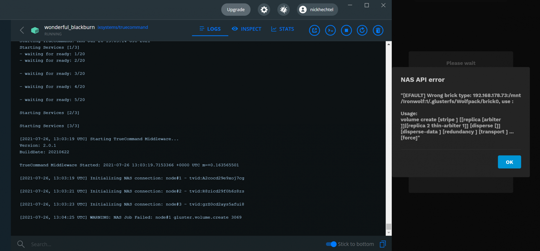The image size is (540, 251).
Task: Toggle Stick to bottom switch
Action: (331, 244)
